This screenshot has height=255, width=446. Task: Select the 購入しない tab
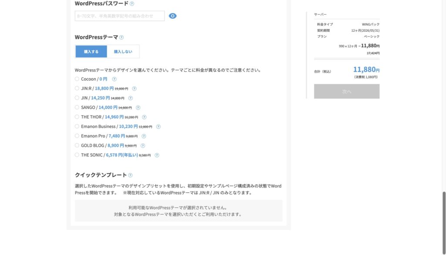point(123,51)
